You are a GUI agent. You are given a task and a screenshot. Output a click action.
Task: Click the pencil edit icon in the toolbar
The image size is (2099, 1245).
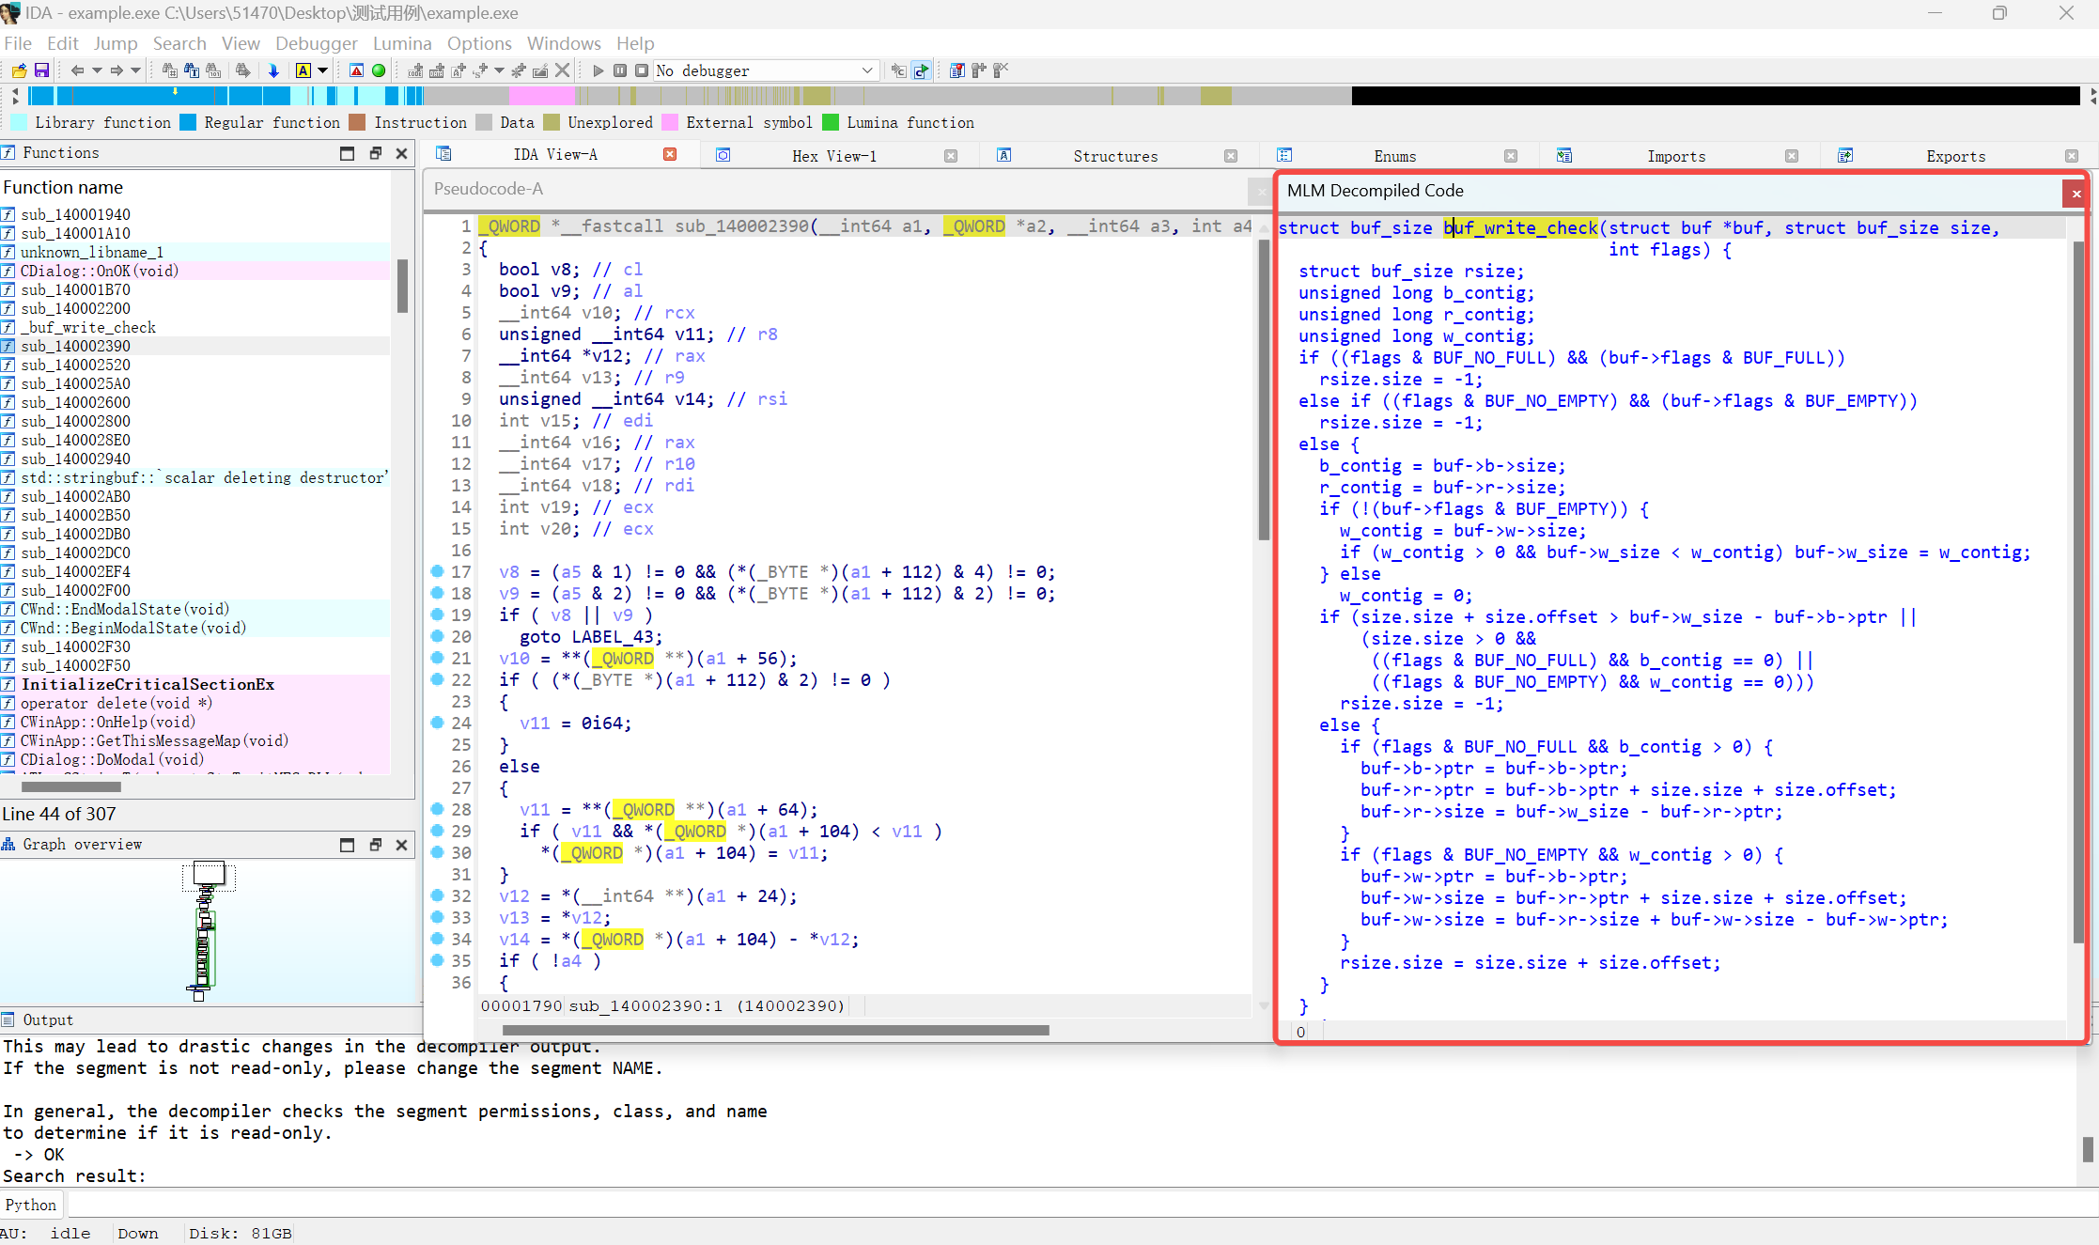540,70
